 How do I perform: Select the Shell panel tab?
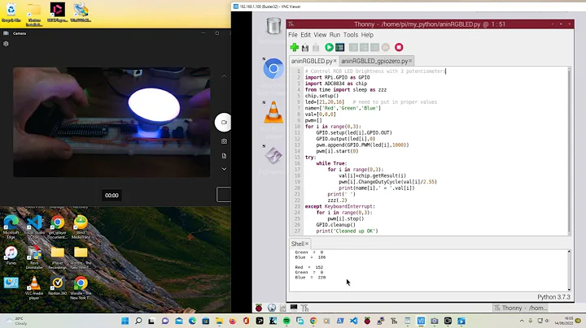[298, 244]
